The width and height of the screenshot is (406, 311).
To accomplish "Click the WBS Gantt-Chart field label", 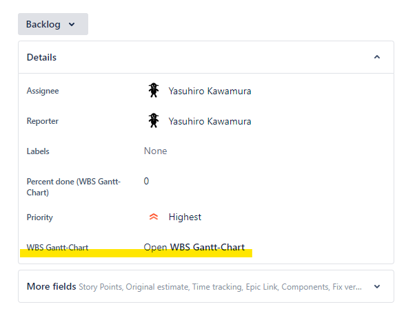I will [57, 248].
